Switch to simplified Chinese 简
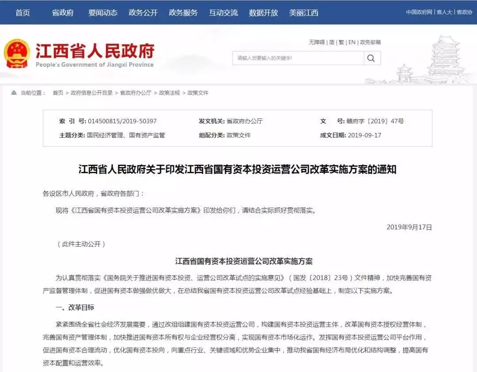The image size is (477, 372). (x=332, y=42)
